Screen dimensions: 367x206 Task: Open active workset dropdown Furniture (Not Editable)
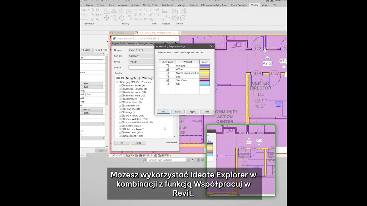coord(167,160)
